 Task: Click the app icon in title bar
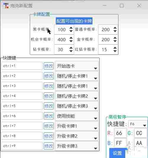6,6
